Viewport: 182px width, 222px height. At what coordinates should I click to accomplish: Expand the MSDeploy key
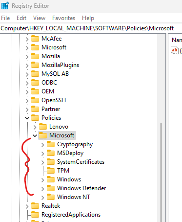pyautogui.click(x=42, y=154)
